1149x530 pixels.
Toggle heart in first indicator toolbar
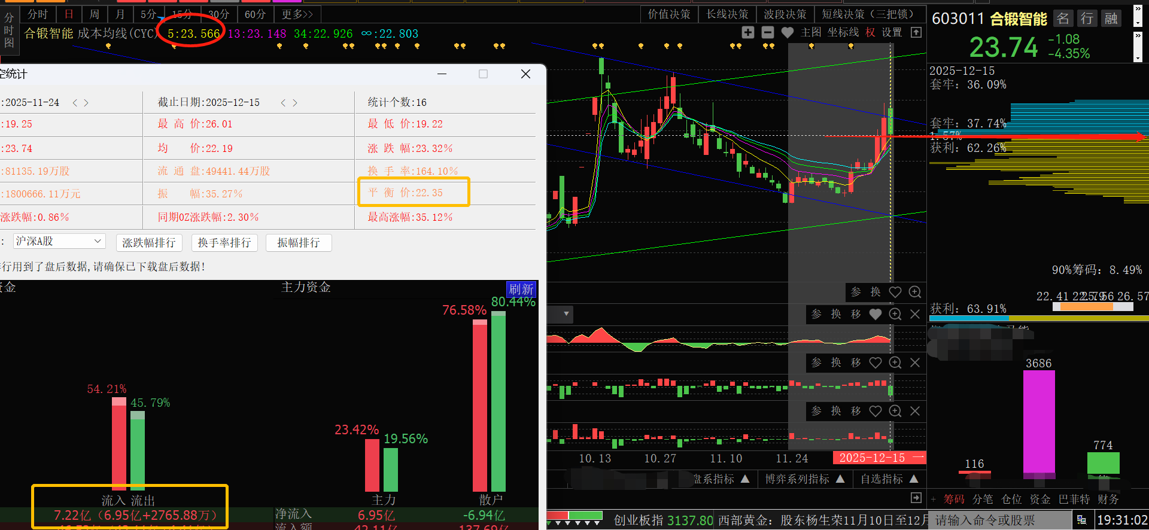(895, 292)
